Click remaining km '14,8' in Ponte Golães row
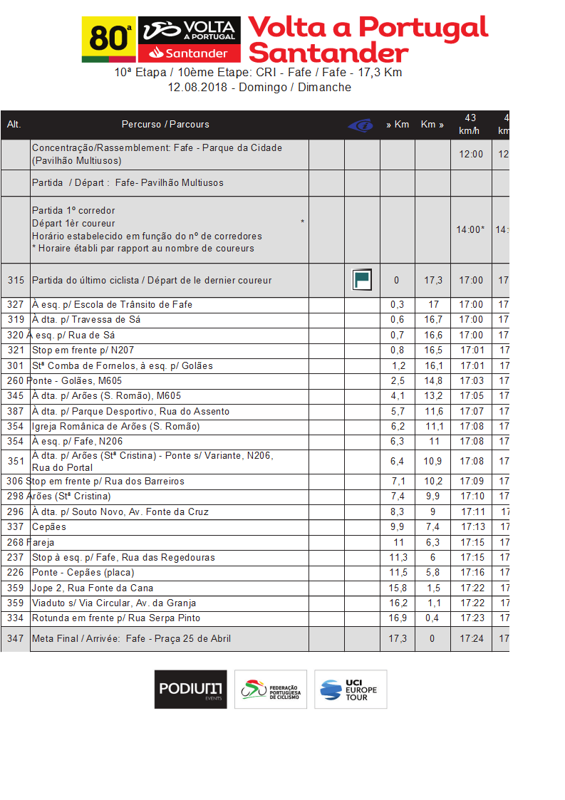Image resolution: width=565 pixels, height=800 pixels. (433, 380)
